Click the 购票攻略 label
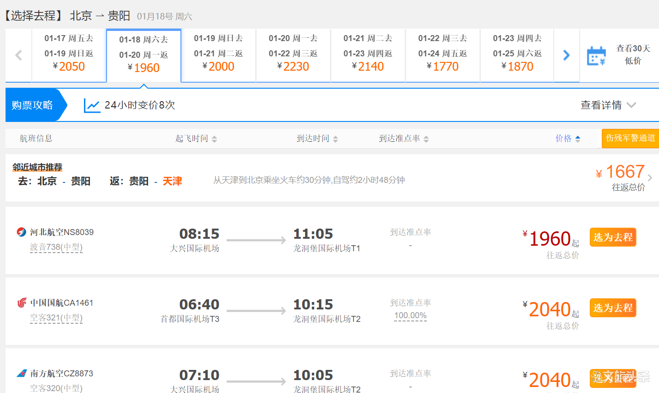This screenshot has width=659, height=393. point(32,105)
